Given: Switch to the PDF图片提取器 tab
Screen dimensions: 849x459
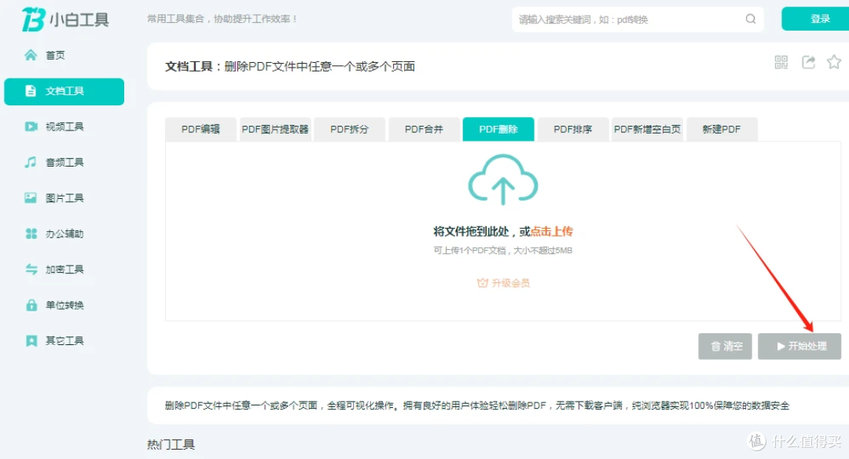Looking at the screenshot, I should click(x=275, y=130).
